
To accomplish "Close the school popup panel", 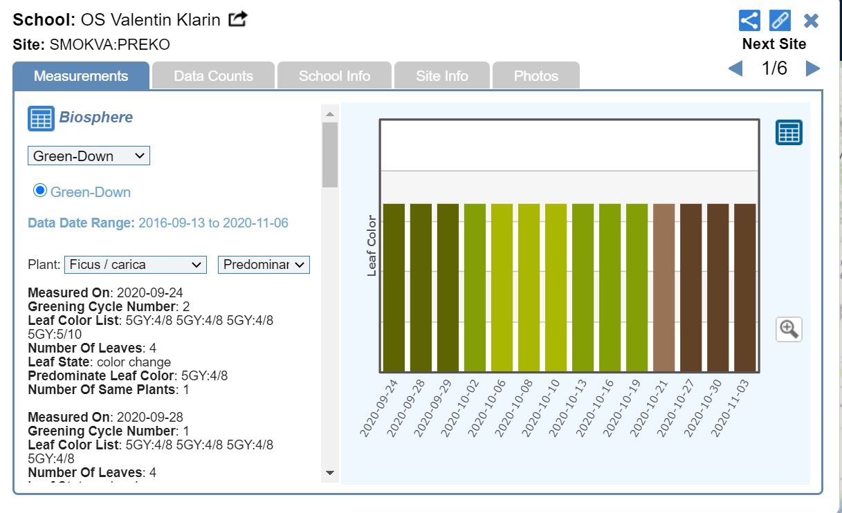I will pos(811,21).
